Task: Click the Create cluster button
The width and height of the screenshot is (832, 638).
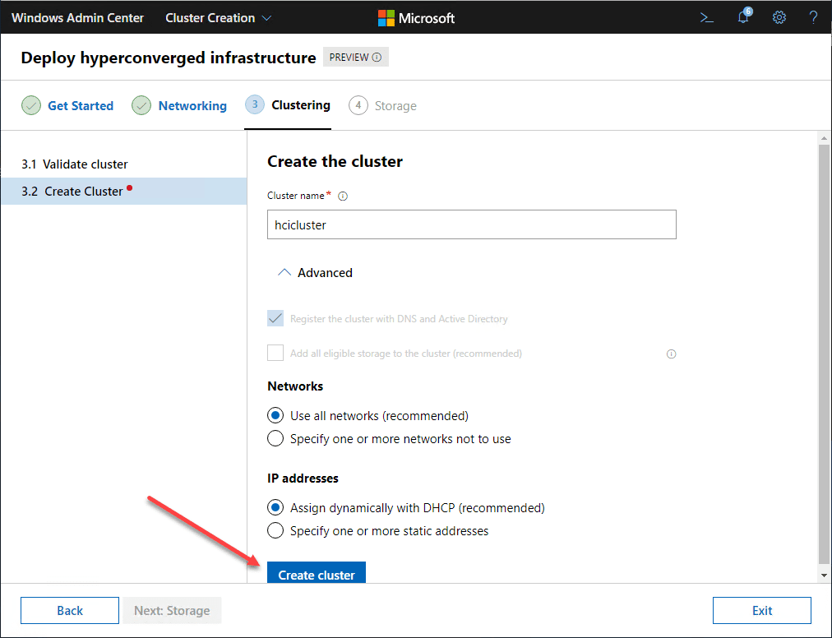Action: coord(316,574)
